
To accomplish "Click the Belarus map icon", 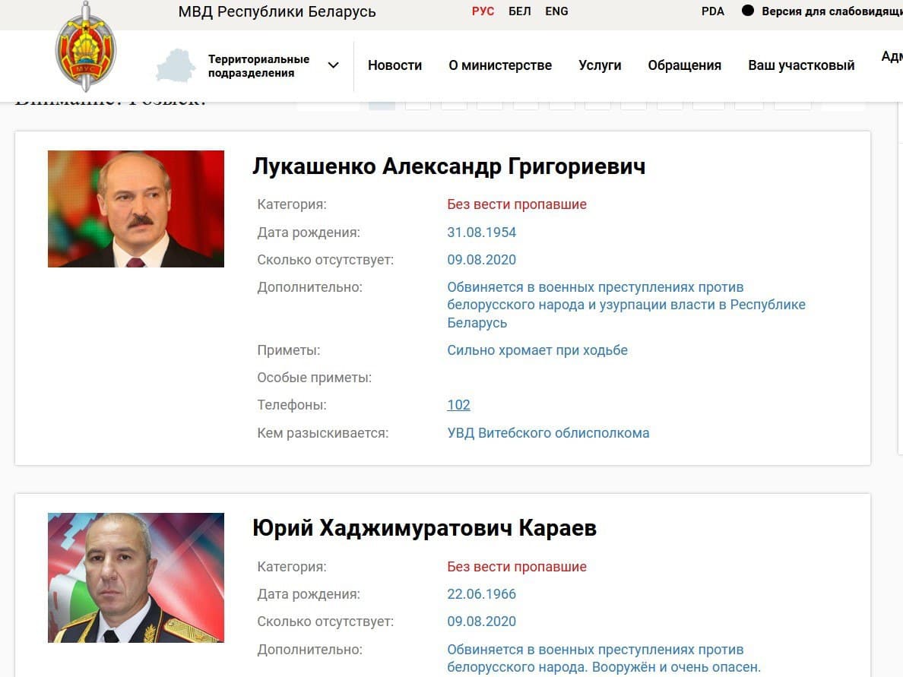I will point(176,65).
